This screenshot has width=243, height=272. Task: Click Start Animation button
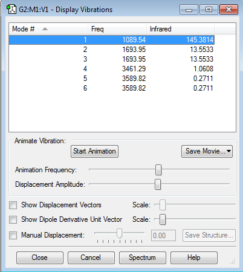(94, 151)
